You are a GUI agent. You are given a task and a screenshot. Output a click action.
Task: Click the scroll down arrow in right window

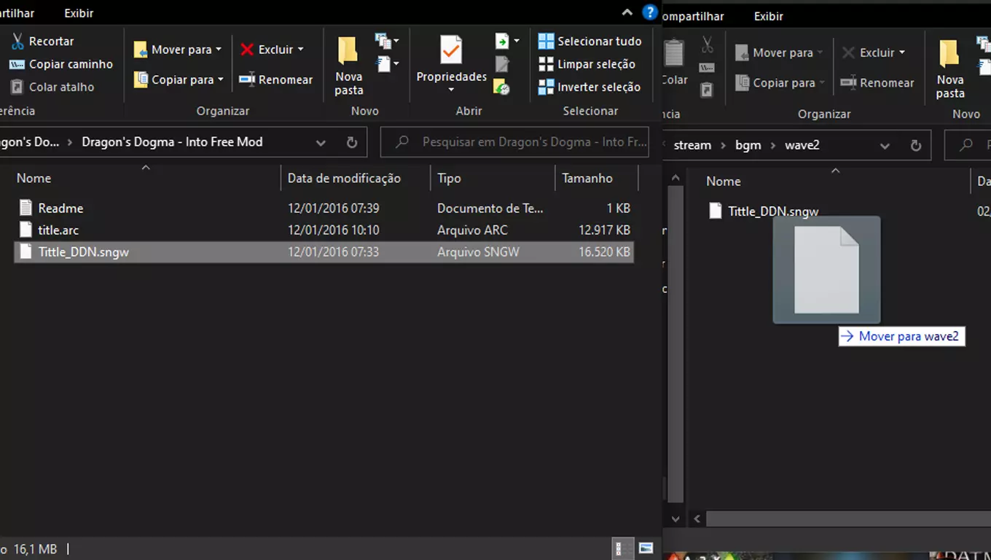pyautogui.click(x=675, y=519)
